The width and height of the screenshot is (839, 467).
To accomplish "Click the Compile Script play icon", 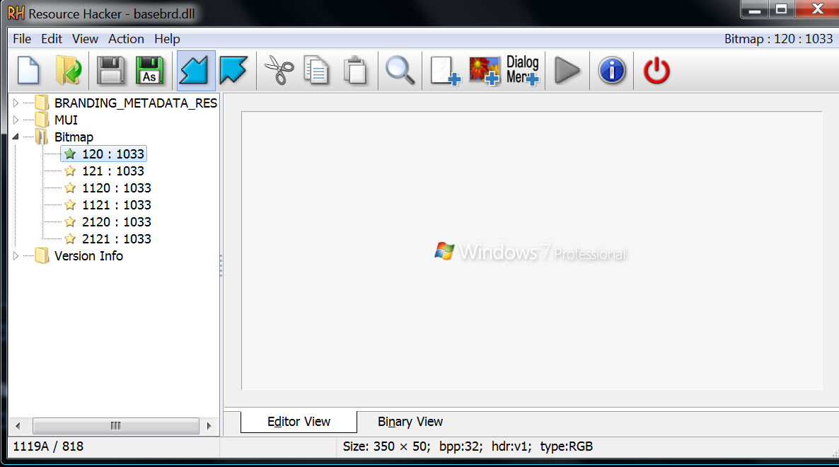I will 567,71.
